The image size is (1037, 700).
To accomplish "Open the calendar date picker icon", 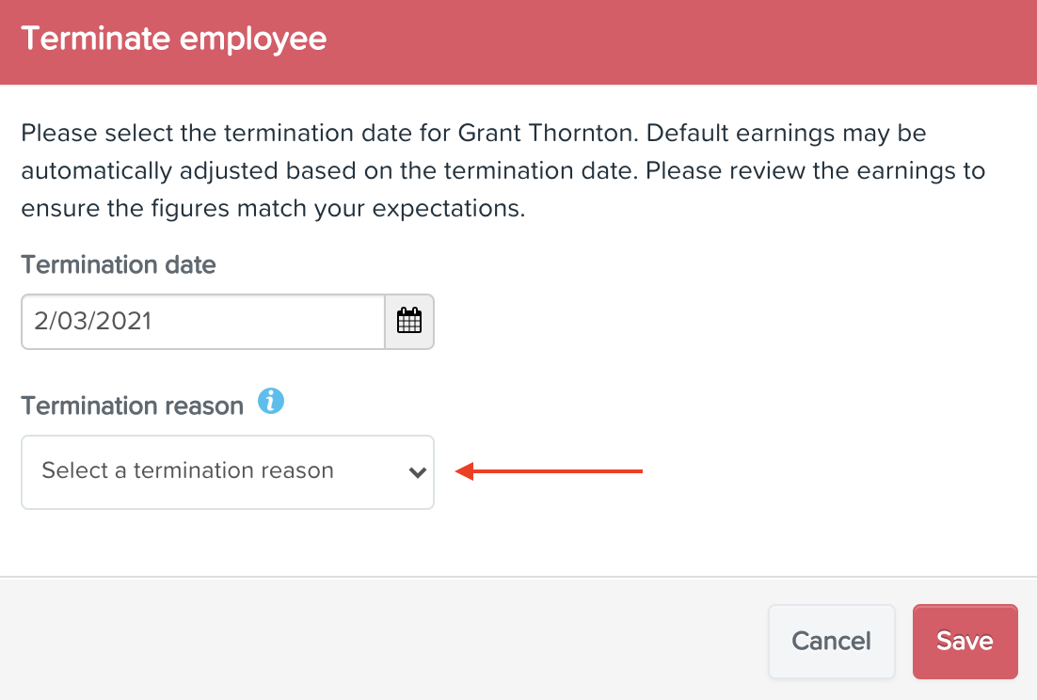I will click(409, 321).
